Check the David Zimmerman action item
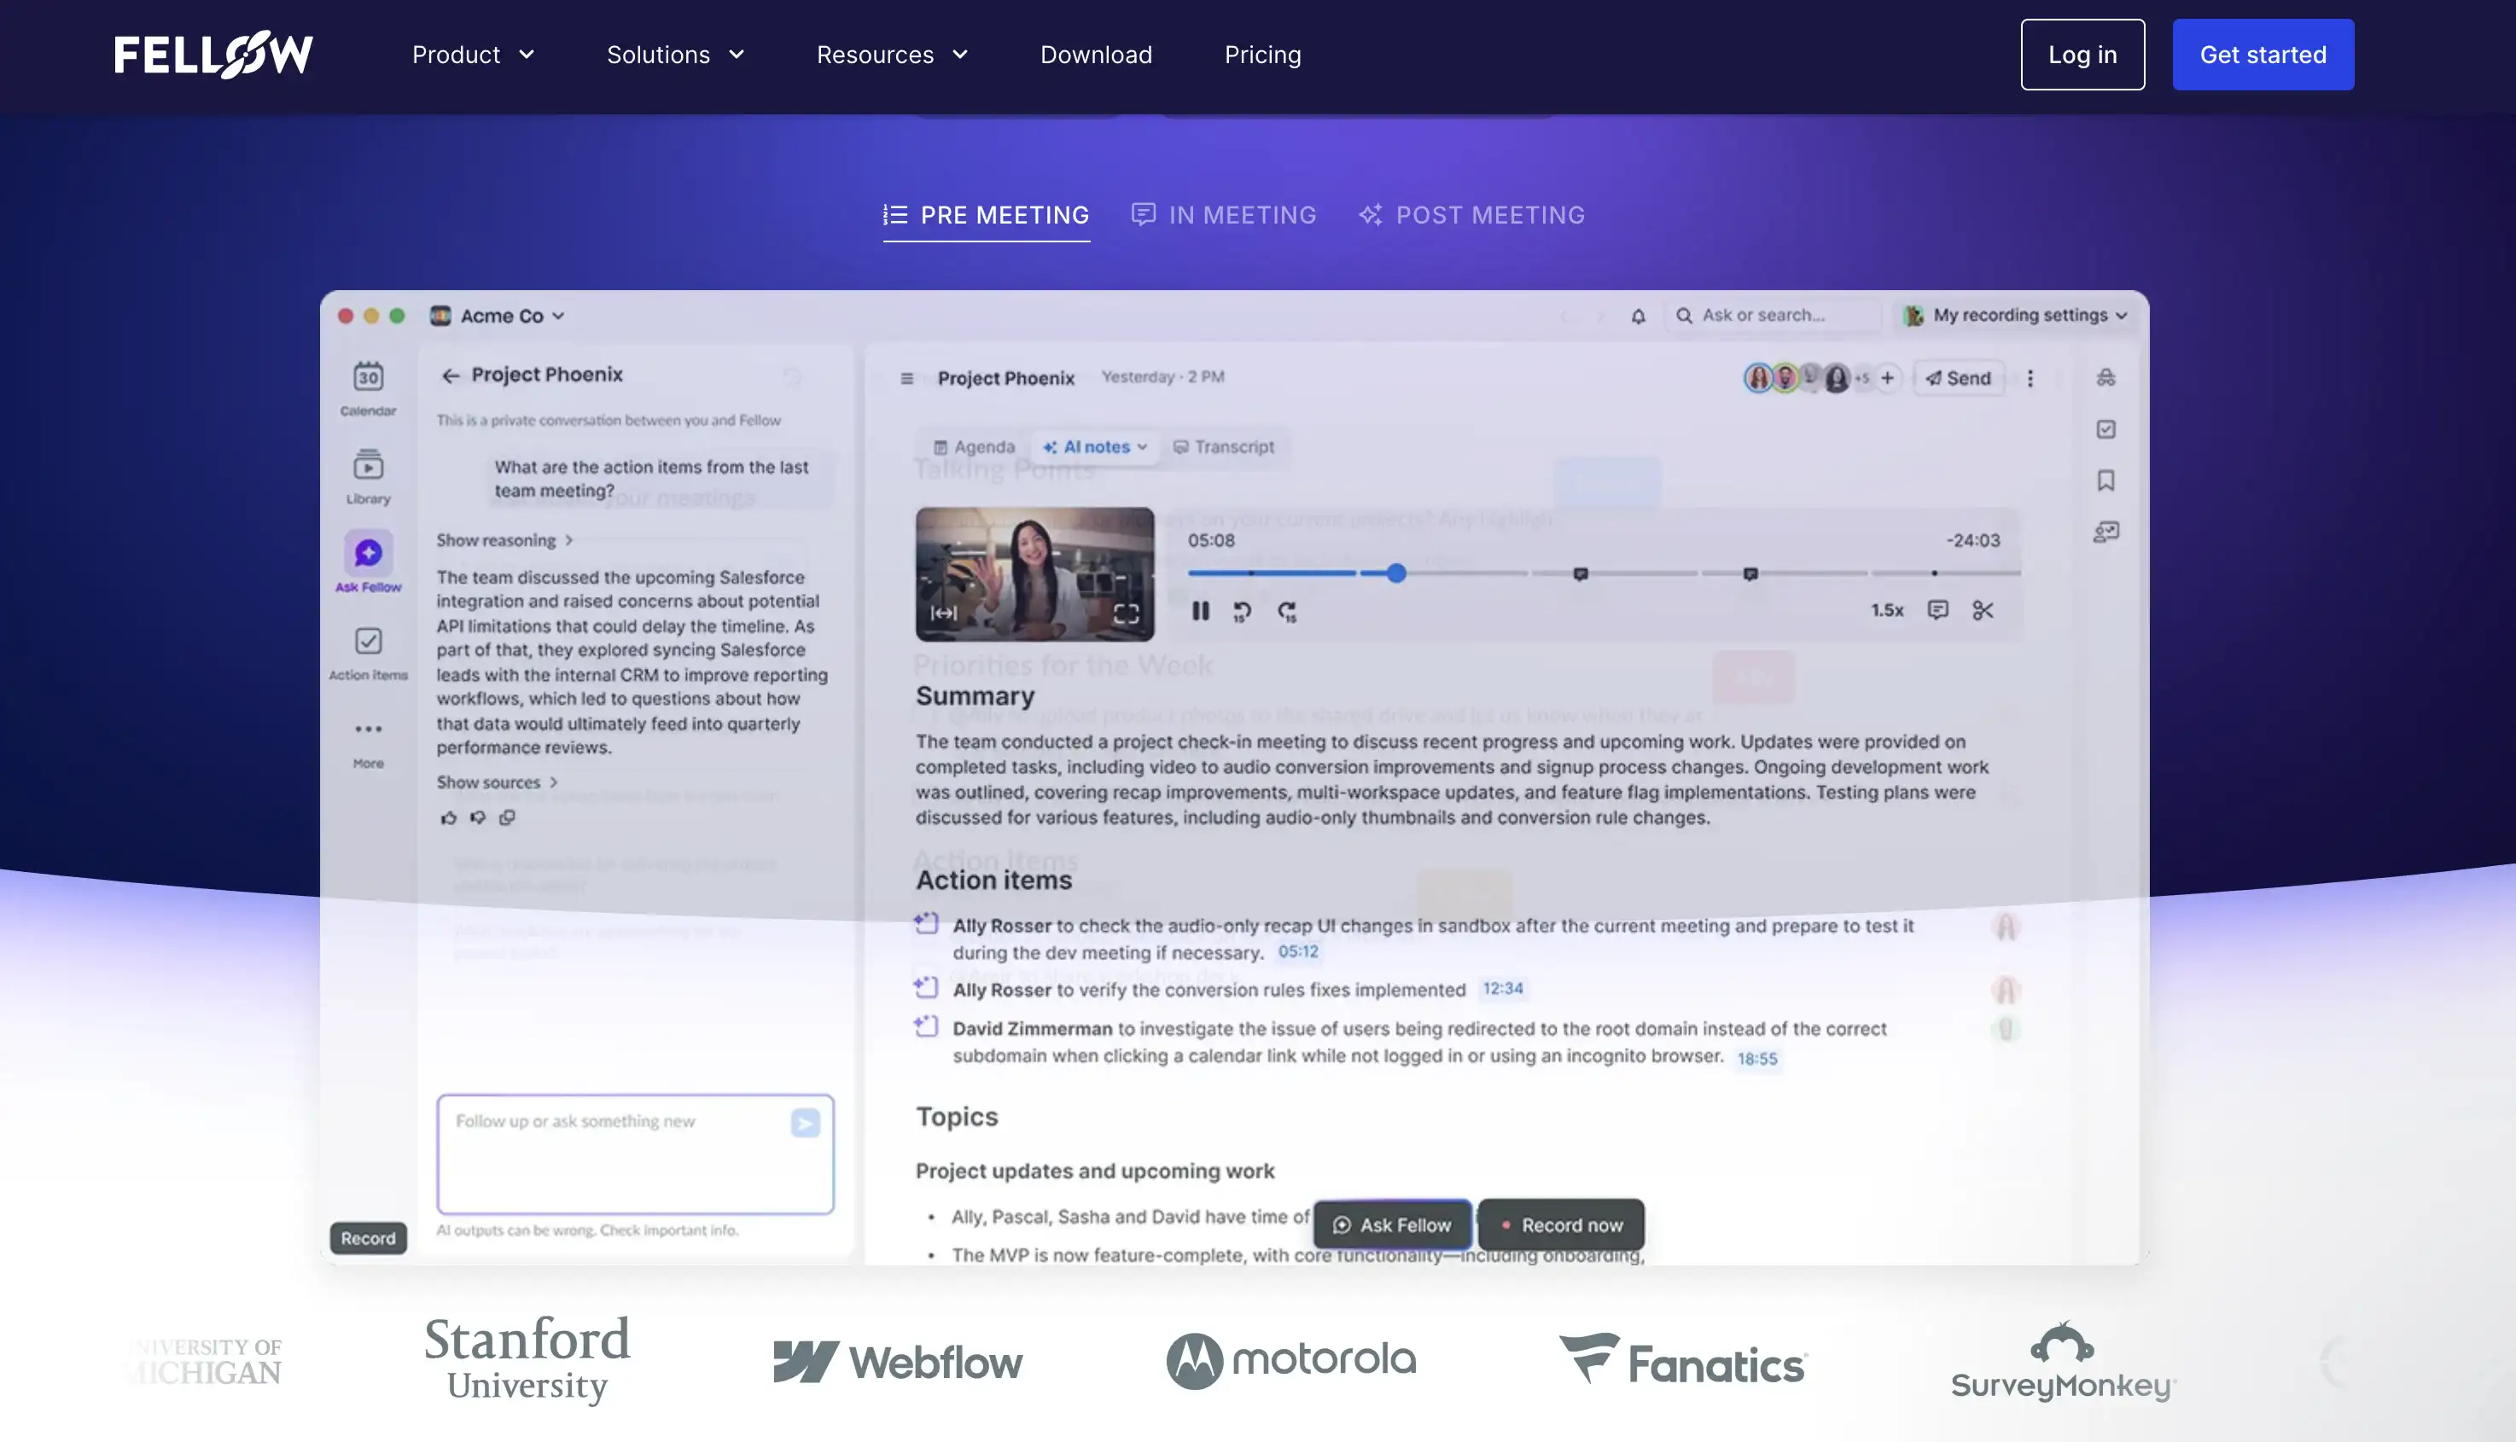The width and height of the screenshot is (2516, 1442). coord(925,1026)
